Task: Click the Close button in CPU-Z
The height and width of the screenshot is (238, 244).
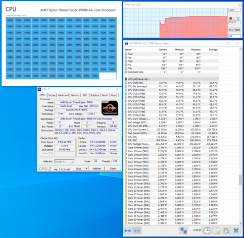Action: coord(113,169)
